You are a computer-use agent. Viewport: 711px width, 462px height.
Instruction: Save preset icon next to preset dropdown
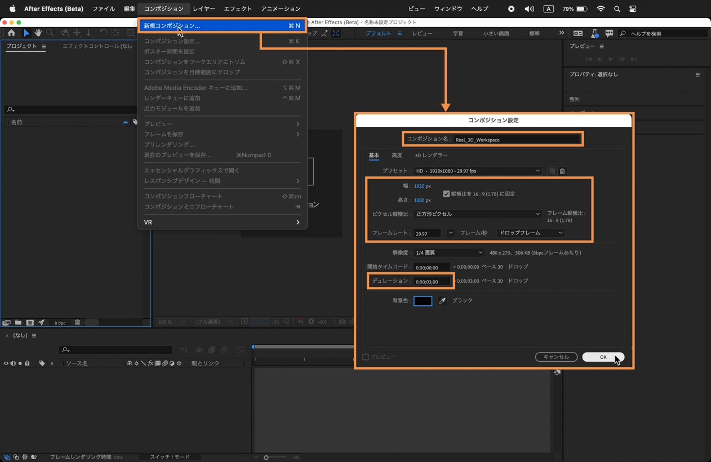tap(552, 171)
